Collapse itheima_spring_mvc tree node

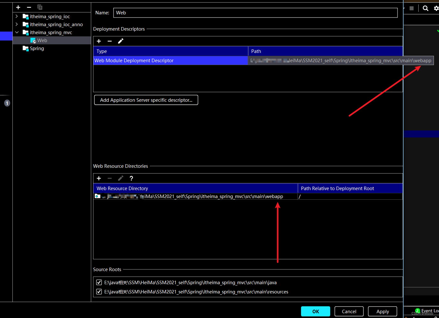tap(17, 32)
